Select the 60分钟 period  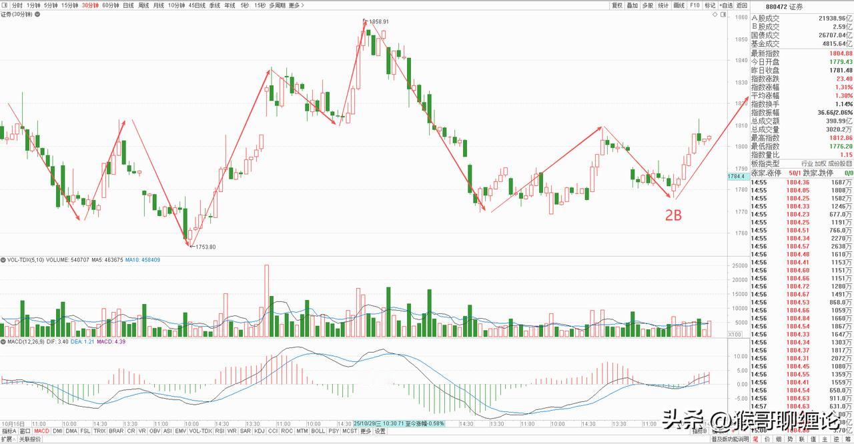click(111, 5)
